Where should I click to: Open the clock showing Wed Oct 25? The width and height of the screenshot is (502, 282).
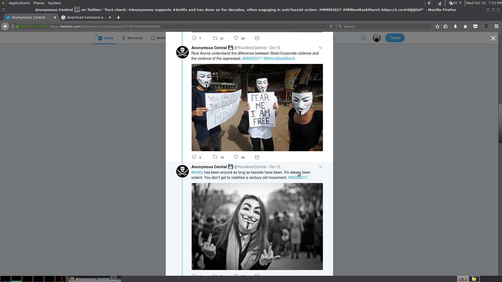click(x=484, y=3)
